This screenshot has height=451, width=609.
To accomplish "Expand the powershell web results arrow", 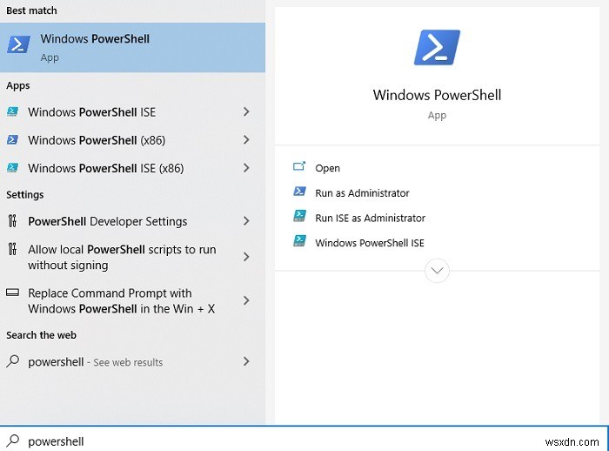I will (x=246, y=361).
